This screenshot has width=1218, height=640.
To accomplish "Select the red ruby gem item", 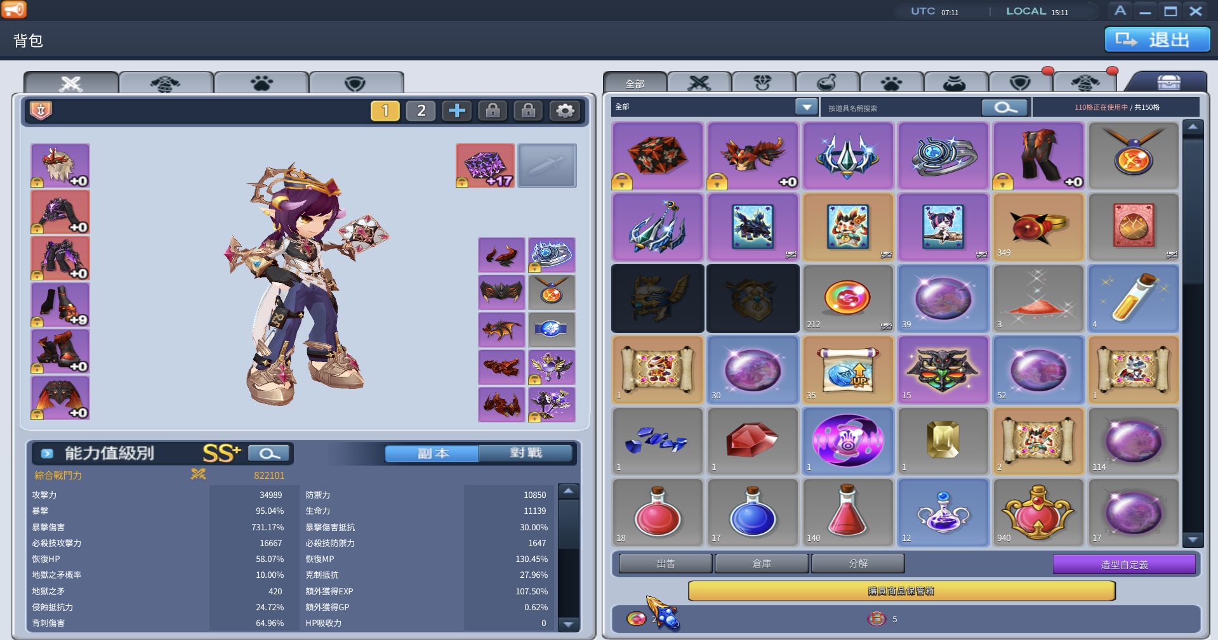I will 753,441.
